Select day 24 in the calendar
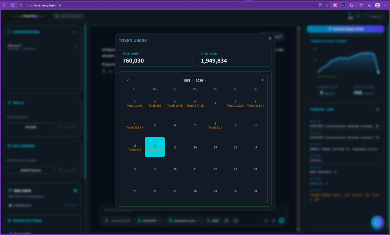The height and width of the screenshot is (235, 390). 256,169
